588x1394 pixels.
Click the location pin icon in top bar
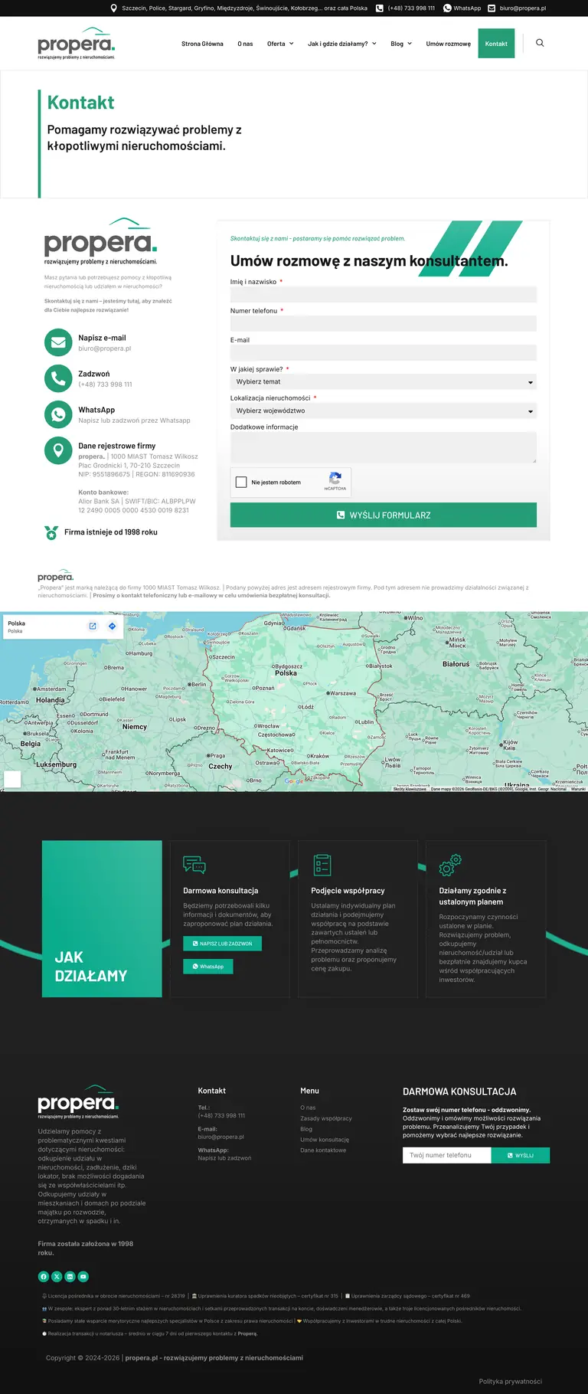click(114, 8)
